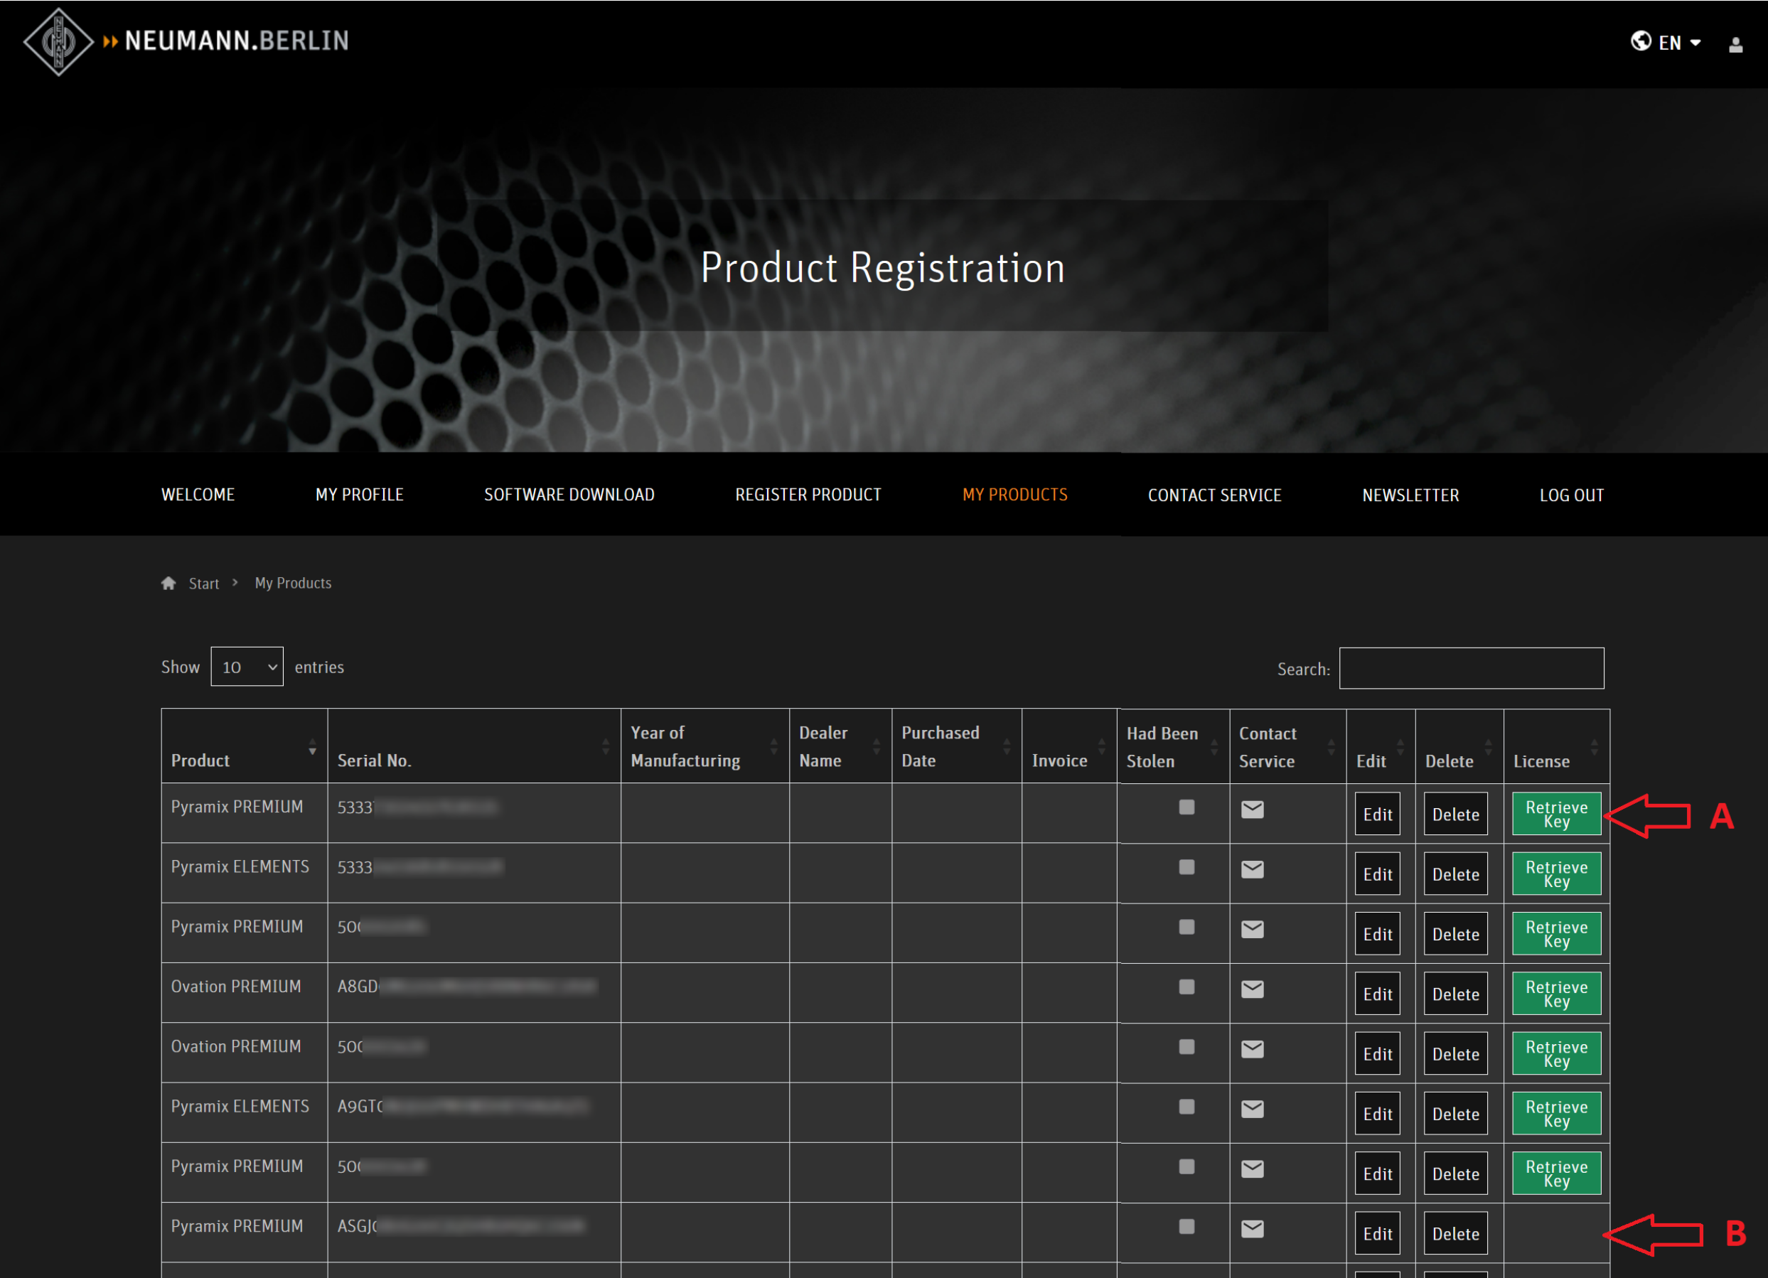Click the globe language icon
Image resolution: width=1768 pixels, height=1278 pixels.
coord(1640,41)
